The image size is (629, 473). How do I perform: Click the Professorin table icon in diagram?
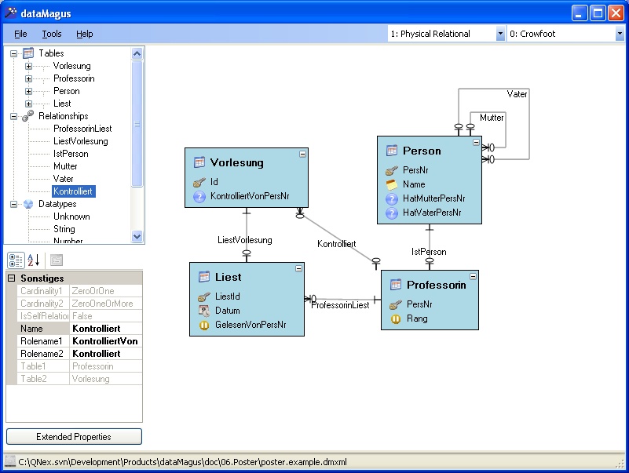[x=396, y=285]
